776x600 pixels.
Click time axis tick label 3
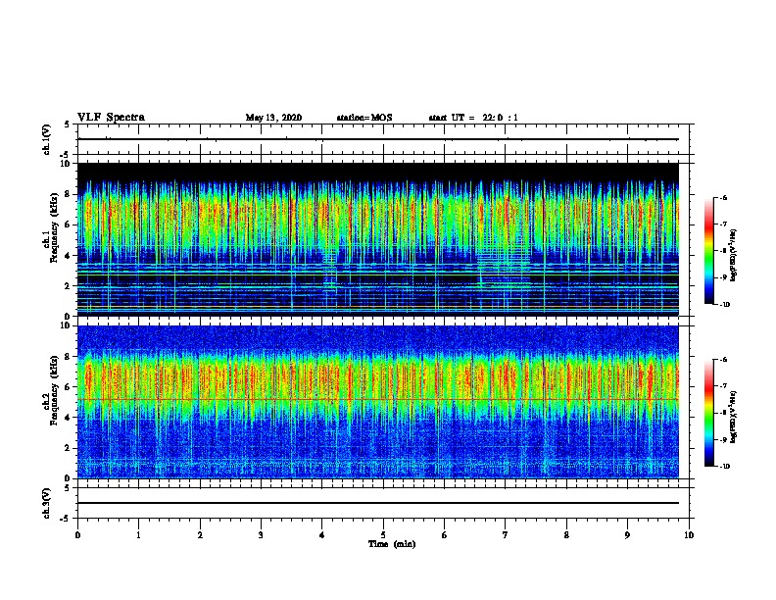click(x=261, y=534)
